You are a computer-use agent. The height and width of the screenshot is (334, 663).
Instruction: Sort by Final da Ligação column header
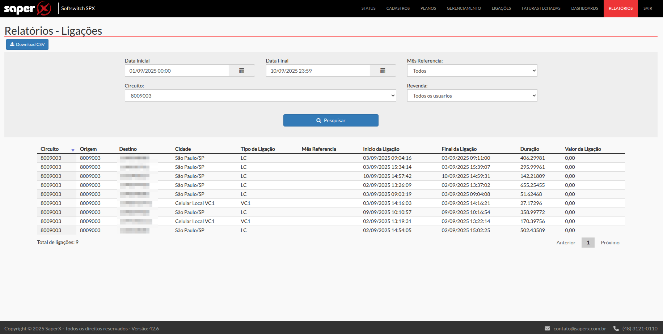point(459,149)
